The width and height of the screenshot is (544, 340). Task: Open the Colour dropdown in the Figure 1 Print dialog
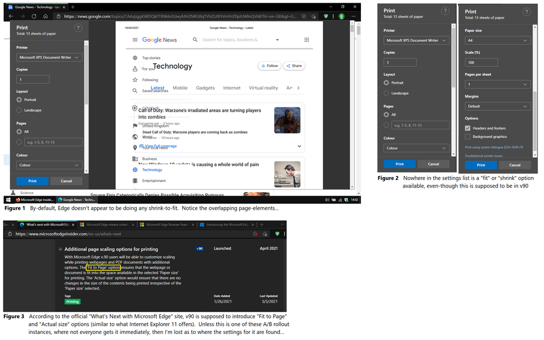[x=49, y=165]
